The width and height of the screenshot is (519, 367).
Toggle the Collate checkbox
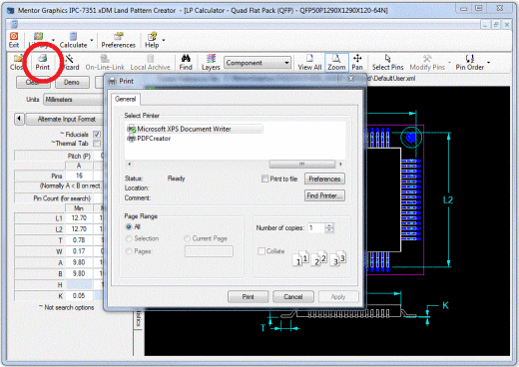click(261, 251)
